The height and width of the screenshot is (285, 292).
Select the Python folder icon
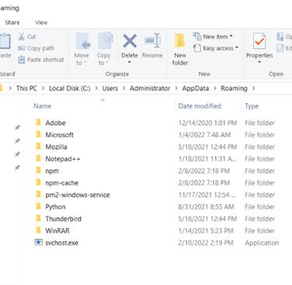[38, 206]
